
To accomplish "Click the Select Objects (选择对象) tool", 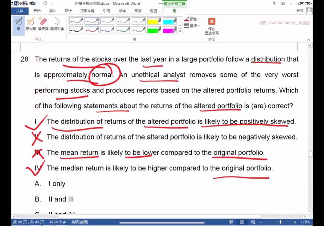I will [57, 24].
